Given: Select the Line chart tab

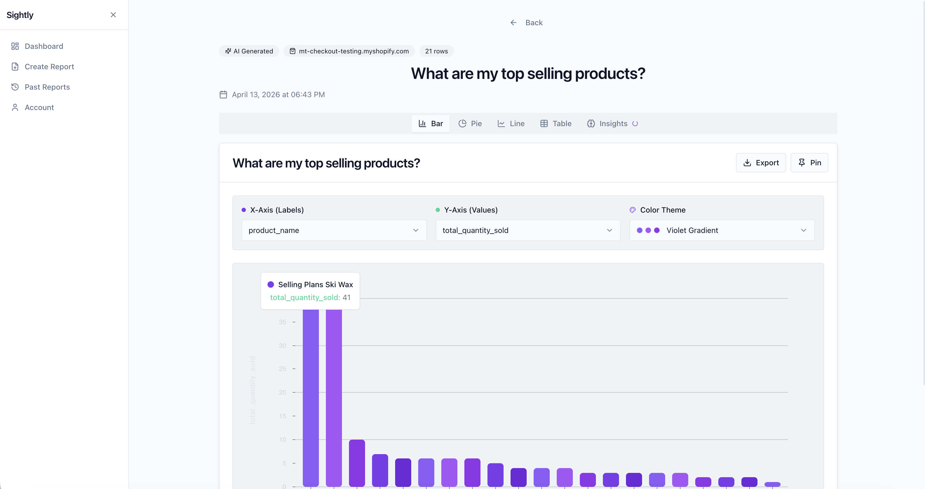Looking at the screenshot, I should pyautogui.click(x=511, y=123).
